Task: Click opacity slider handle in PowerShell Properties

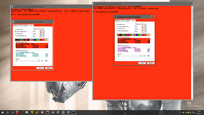Action: pos(39,61)
